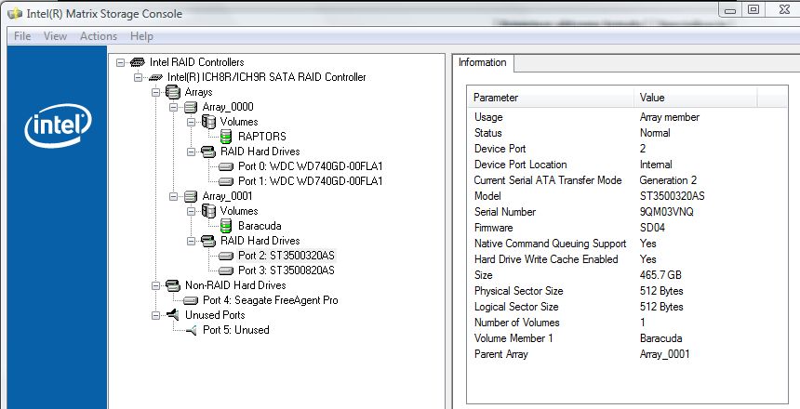This screenshot has height=409, width=800.
Task: Click the title bar app icon
Action: [15, 13]
